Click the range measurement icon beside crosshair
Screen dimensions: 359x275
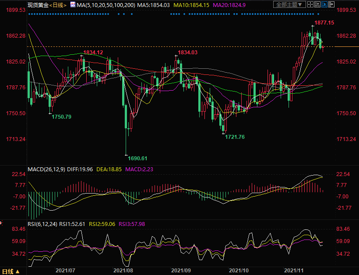[317, 4]
